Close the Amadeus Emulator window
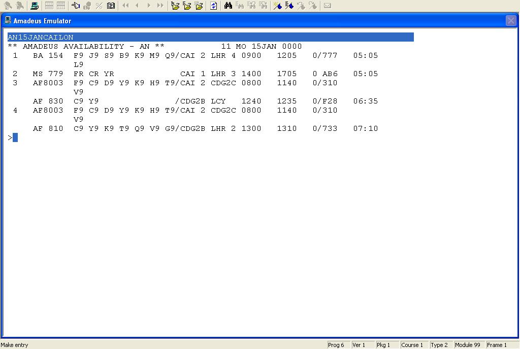This screenshot has width=520, height=349. [x=511, y=20]
